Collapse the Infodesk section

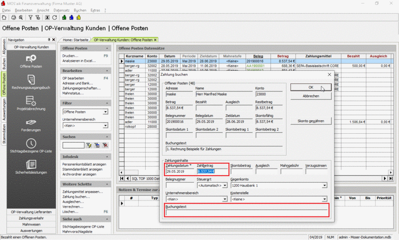pyautogui.click(x=107, y=157)
